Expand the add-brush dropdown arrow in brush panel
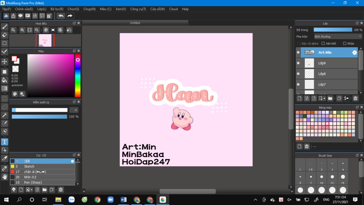364x205 pixels. point(32,190)
